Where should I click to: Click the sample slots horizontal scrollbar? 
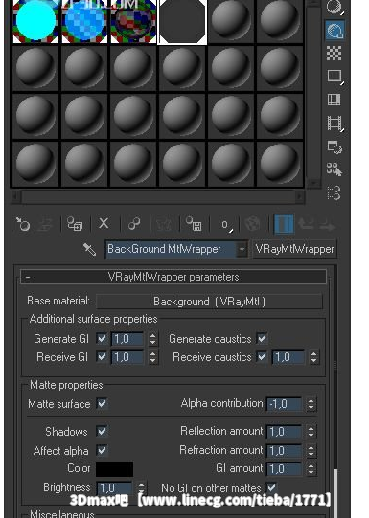(x=158, y=197)
